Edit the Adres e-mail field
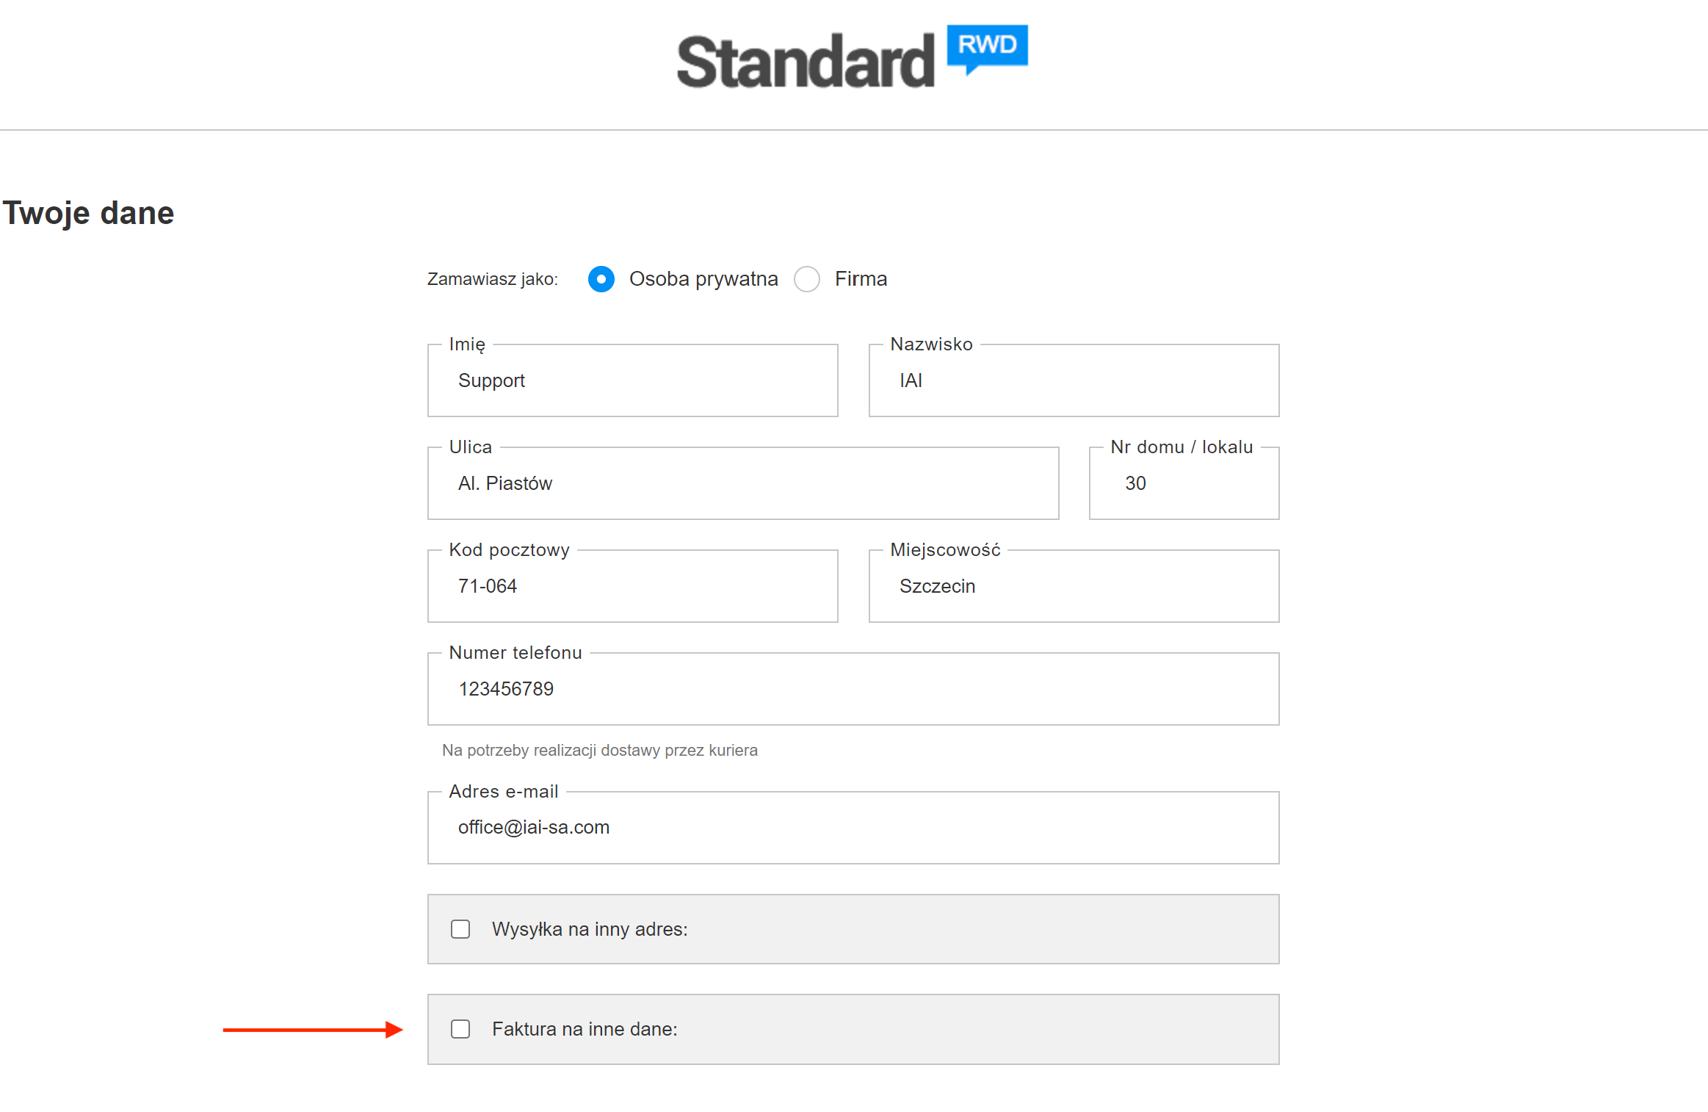The height and width of the screenshot is (1112, 1708). point(853,828)
